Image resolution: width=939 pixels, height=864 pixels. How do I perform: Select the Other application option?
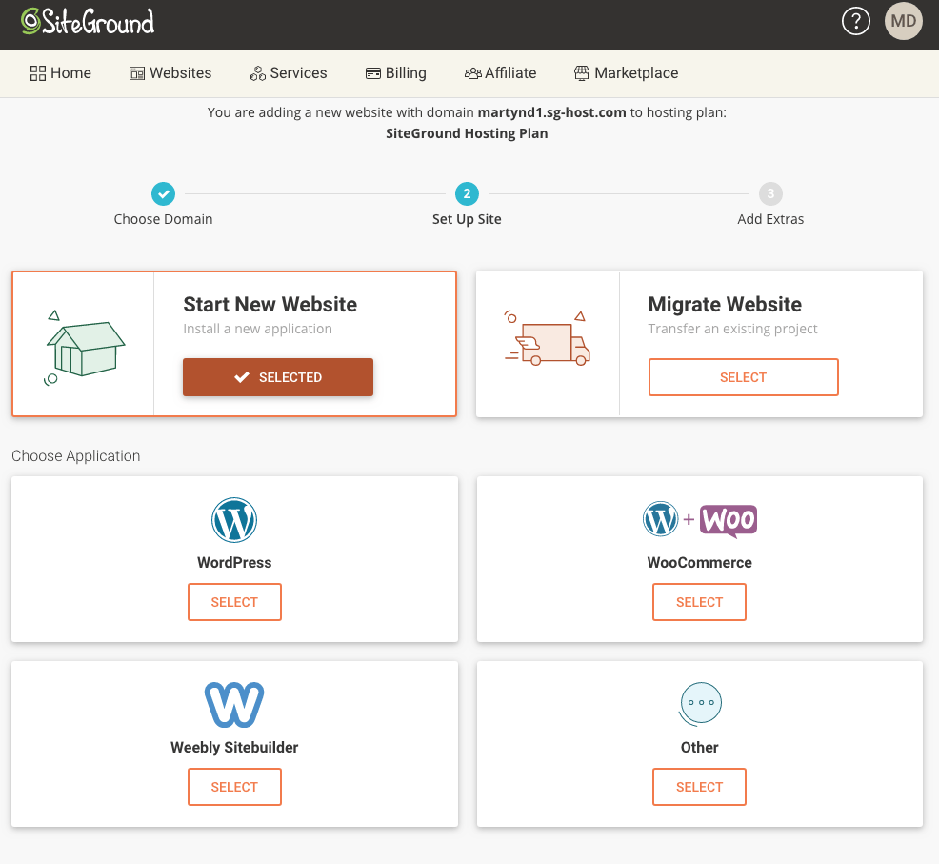click(699, 787)
